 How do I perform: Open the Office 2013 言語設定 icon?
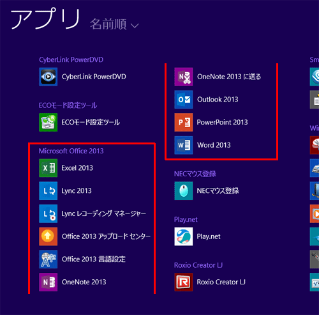tap(48, 259)
